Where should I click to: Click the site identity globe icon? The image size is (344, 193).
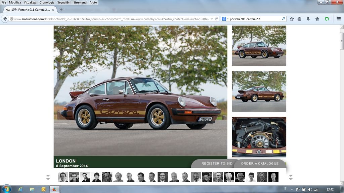click(12, 19)
